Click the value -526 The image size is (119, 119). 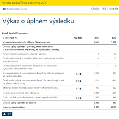tap(97, 98)
